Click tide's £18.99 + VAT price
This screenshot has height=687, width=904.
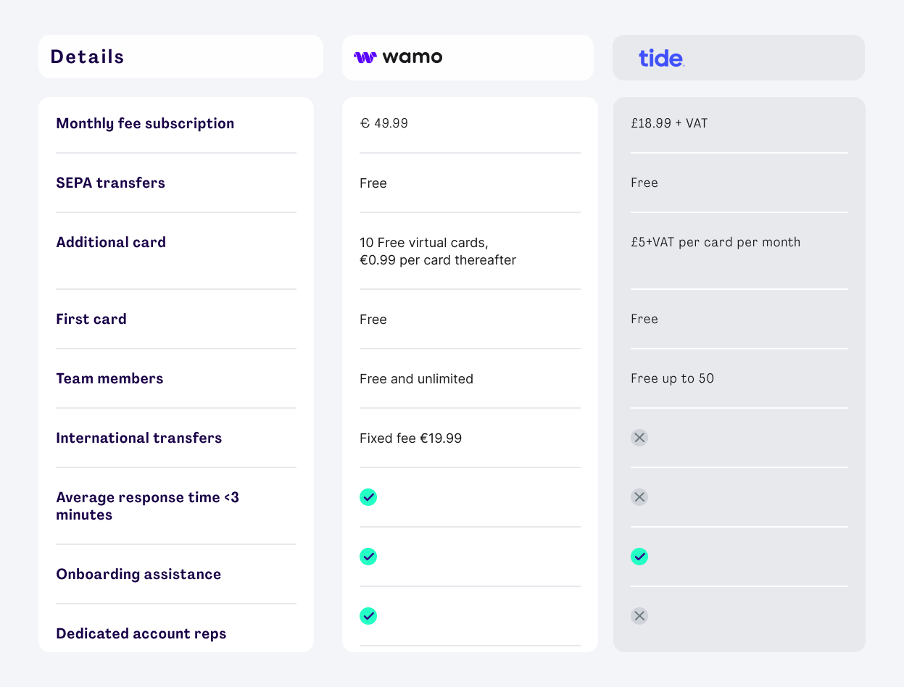(669, 123)
